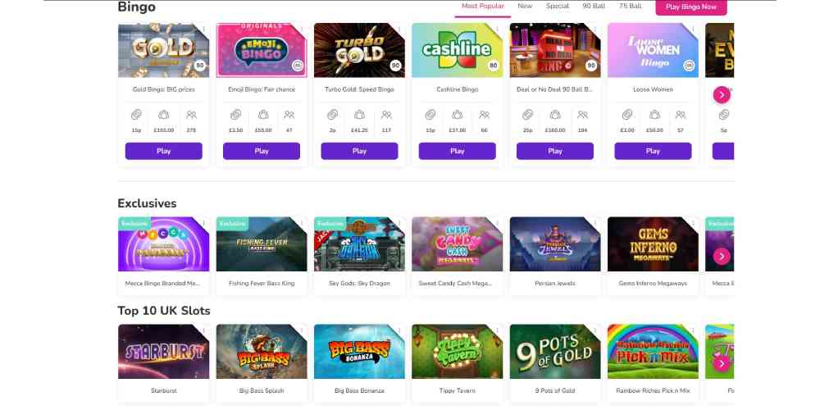Select the Special bingo tab

(558, 7)
